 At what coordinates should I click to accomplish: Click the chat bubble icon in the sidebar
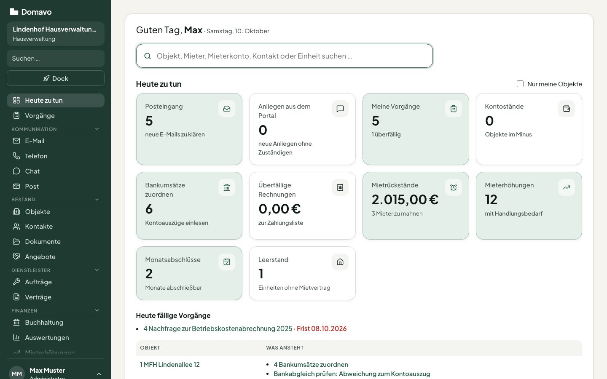(x=16, y=171)
